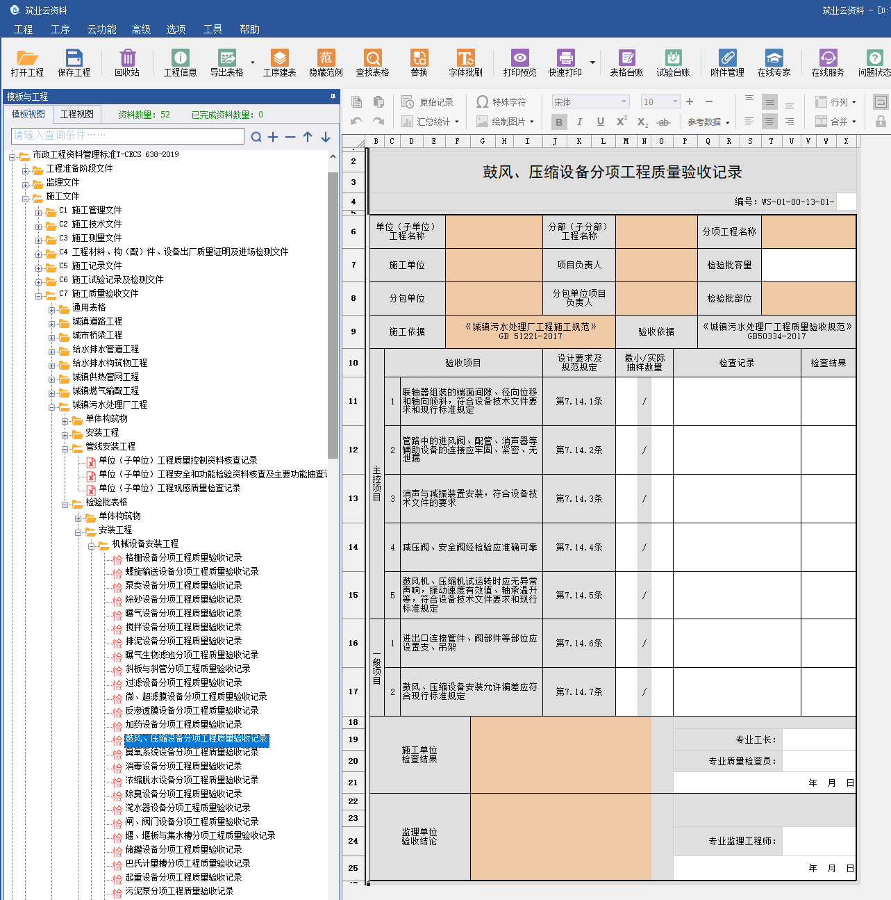Click the plus icon beside template search
Image resolution: width=891 pixels, height=900 pixels.
[273, 137]
